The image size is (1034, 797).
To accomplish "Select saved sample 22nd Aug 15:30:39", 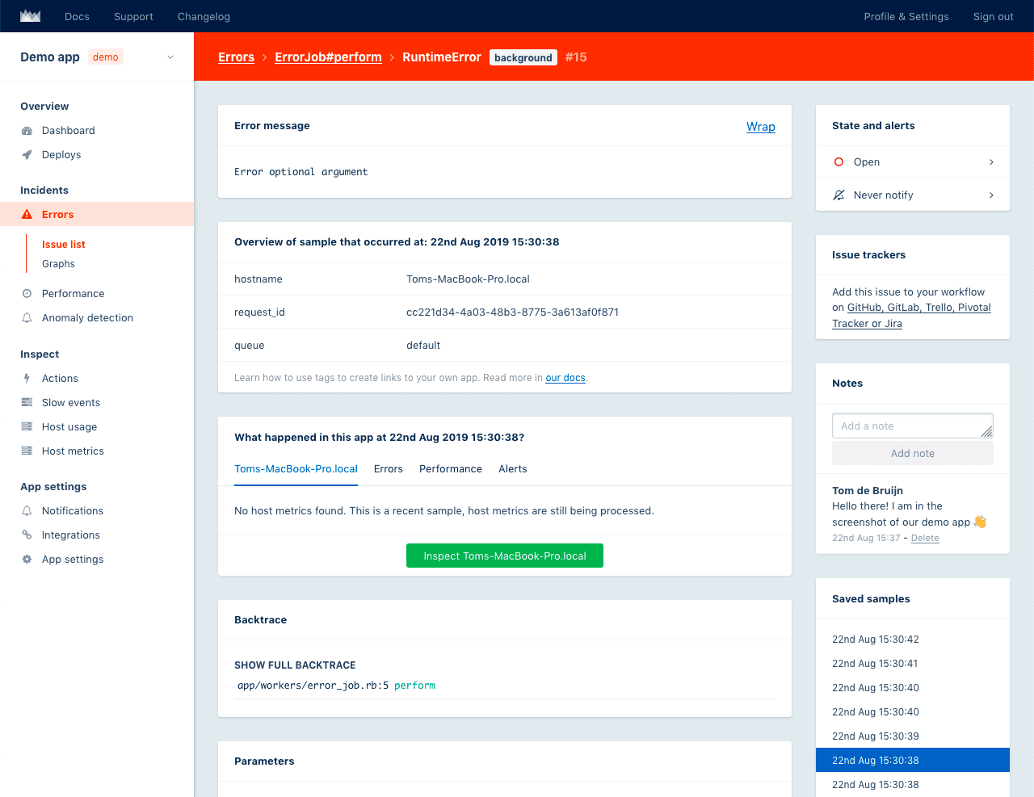I will [x=876, y=736].
